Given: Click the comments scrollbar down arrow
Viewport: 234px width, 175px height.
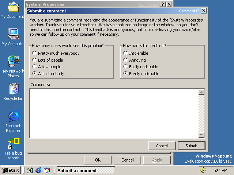Looking at the screenshot, I should point(201,135).
